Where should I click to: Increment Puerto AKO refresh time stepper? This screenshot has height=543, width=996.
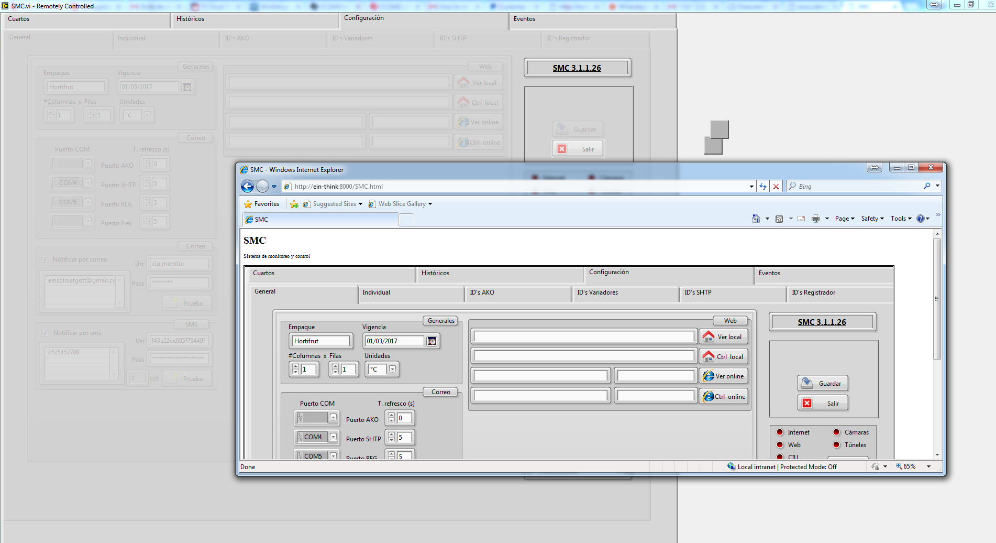coord(391,415)
